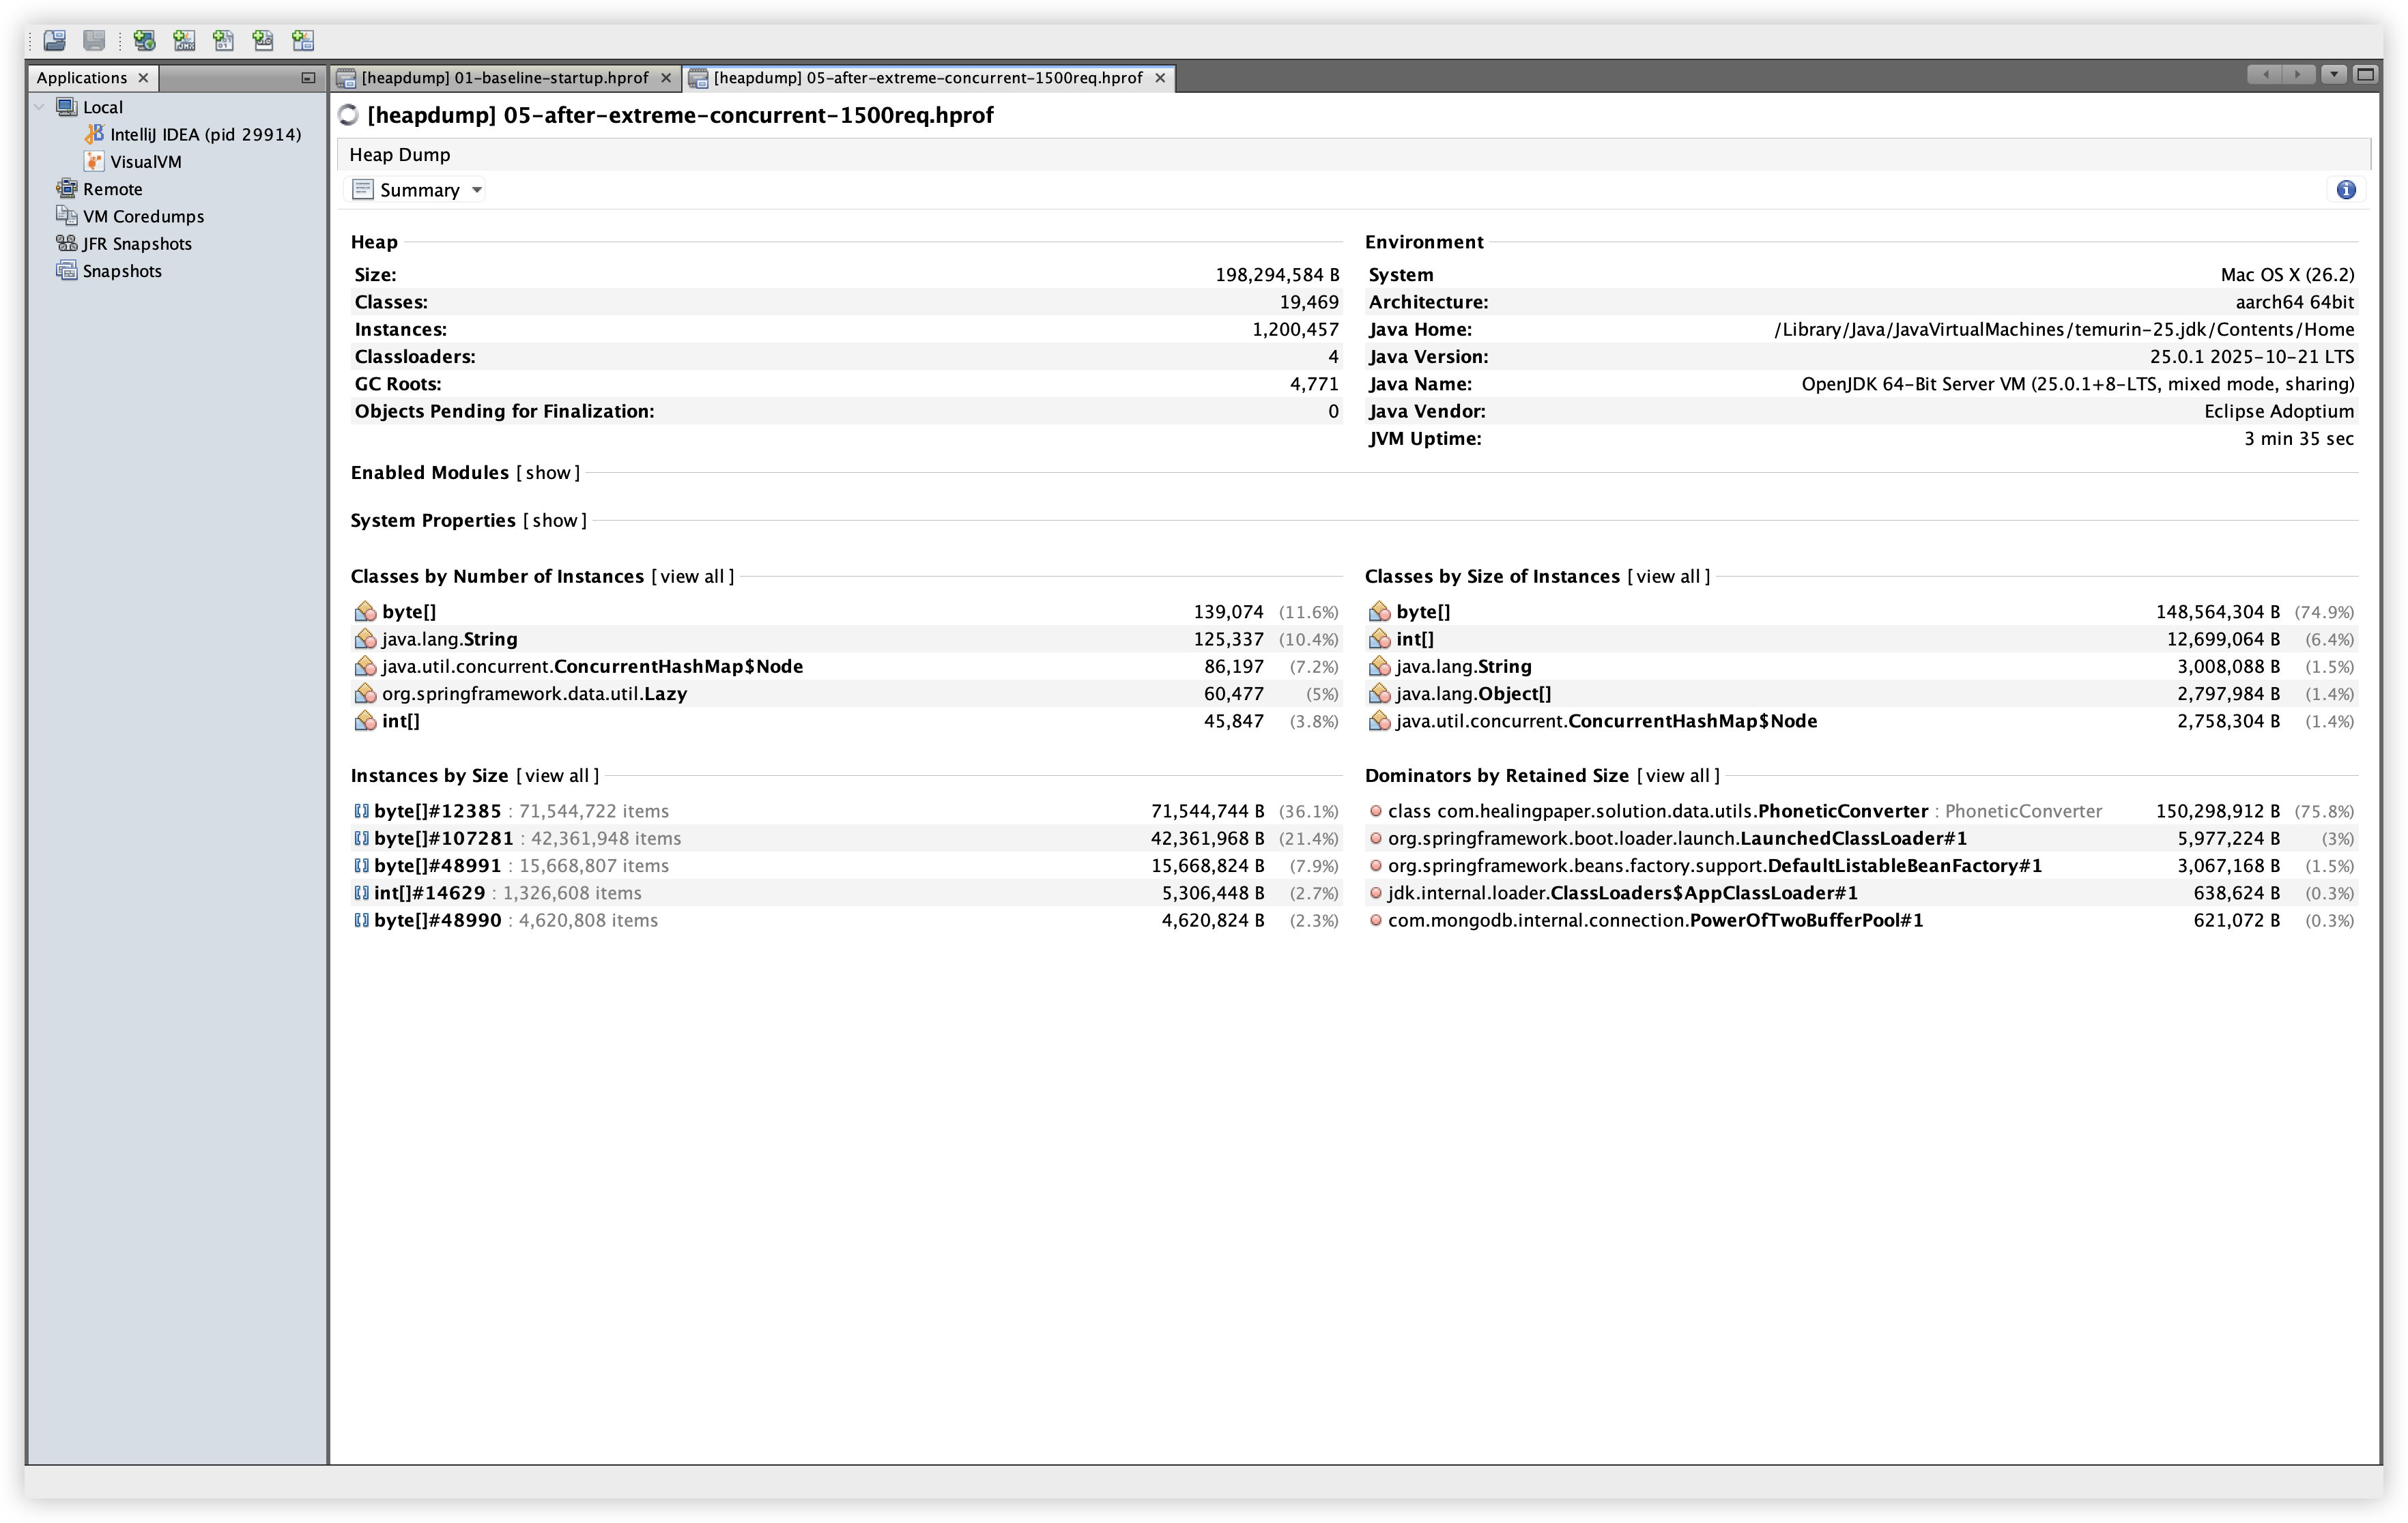2408x1523 pixels.
Task: Click the Add Remote Host toolbar icon
Action: tap(144, 40)
